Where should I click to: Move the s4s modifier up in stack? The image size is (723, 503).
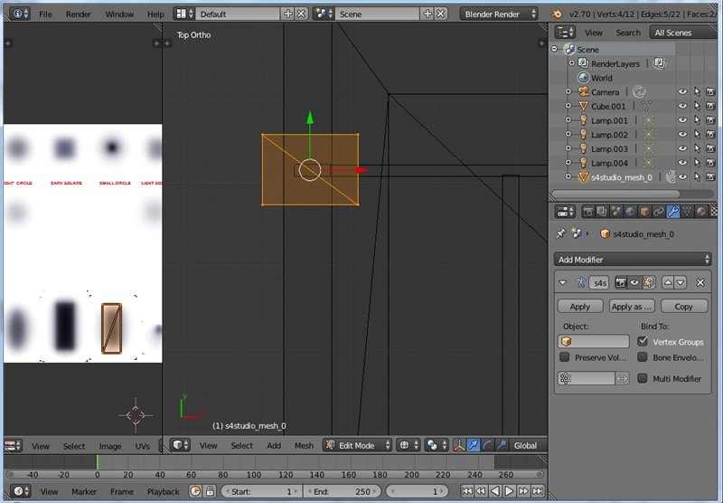point(668,283)
